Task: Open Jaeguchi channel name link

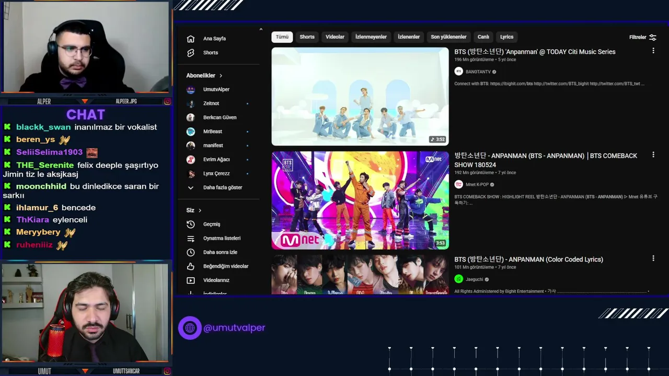Action: (475, 279)
